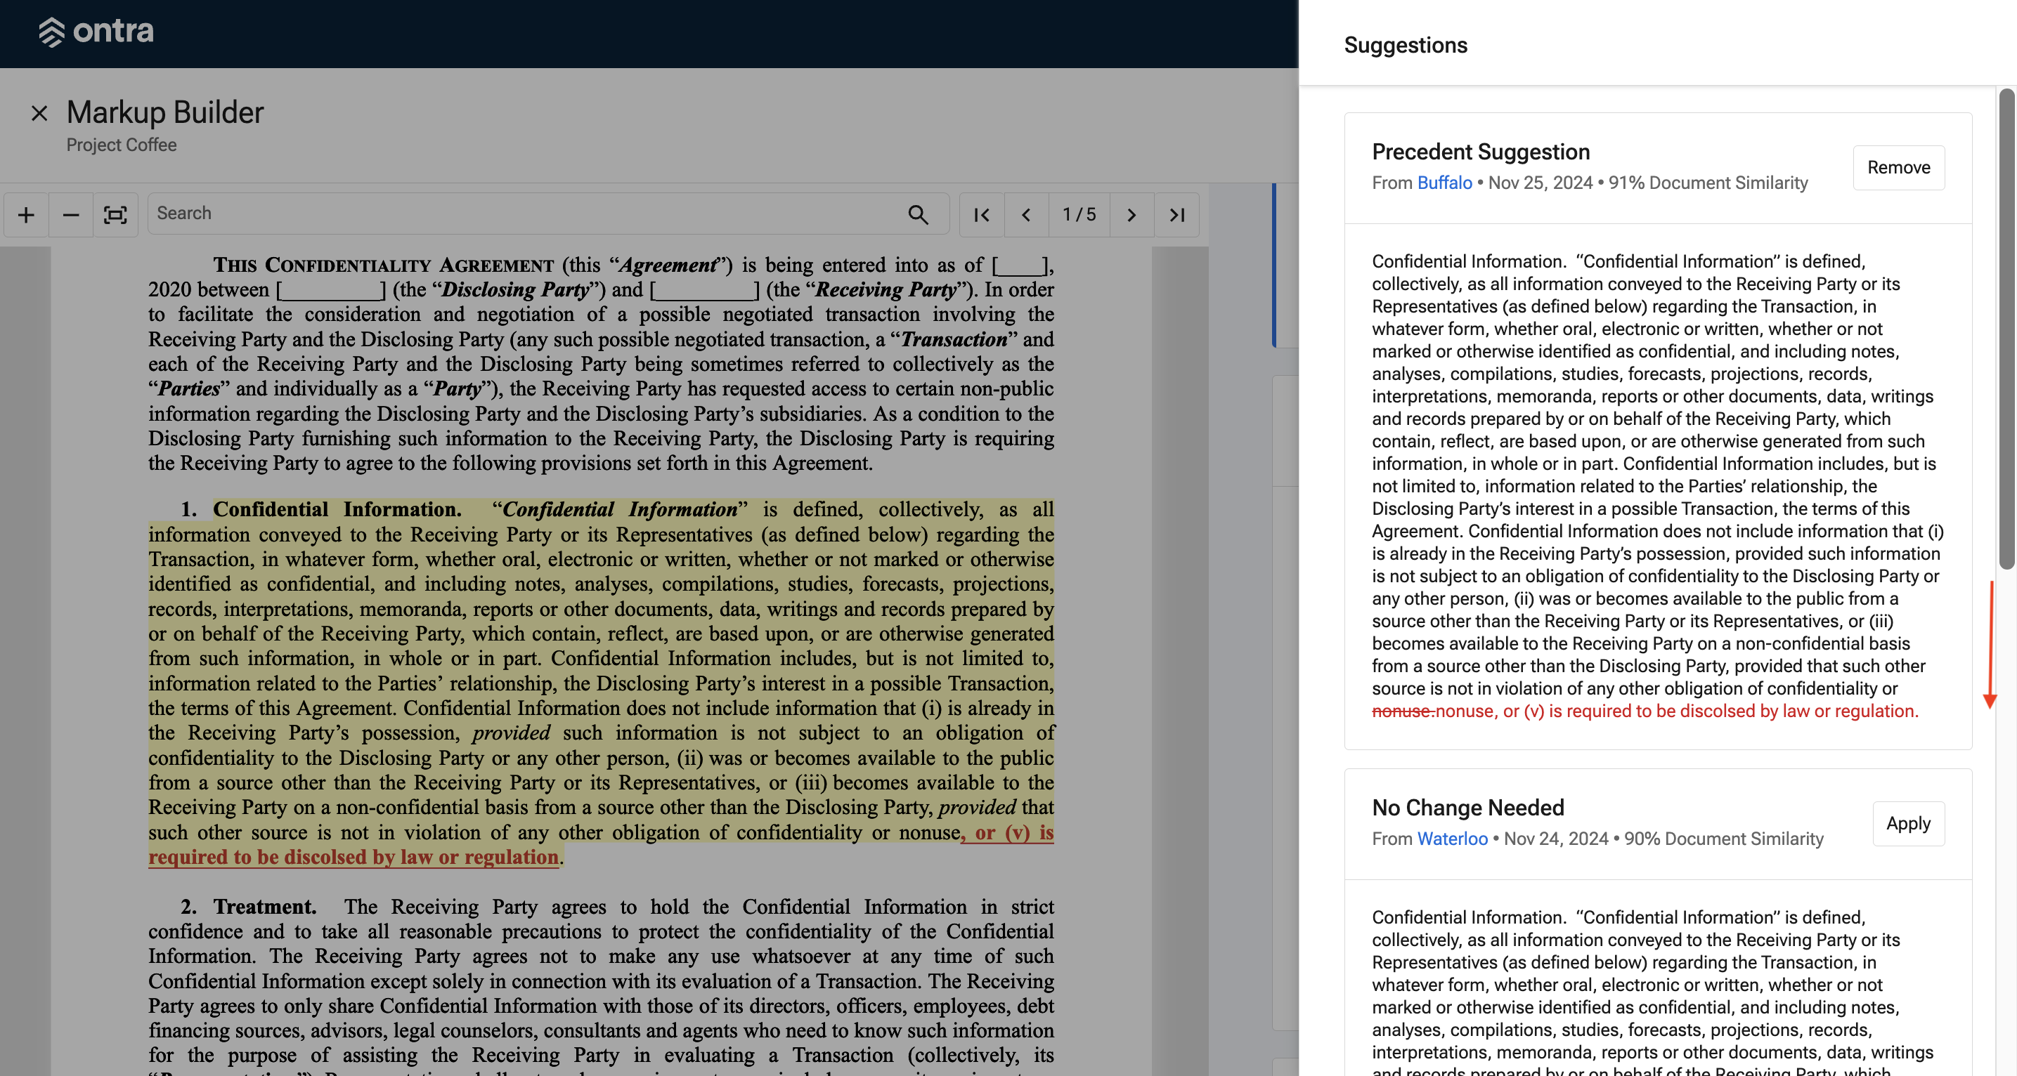Click the struck-through 'nonuse.' text

pos(1403,711)
